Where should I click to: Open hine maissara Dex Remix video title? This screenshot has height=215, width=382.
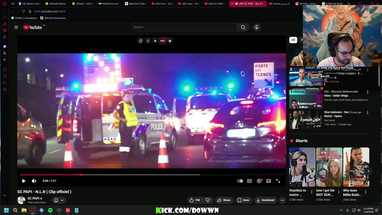point(343,114)
